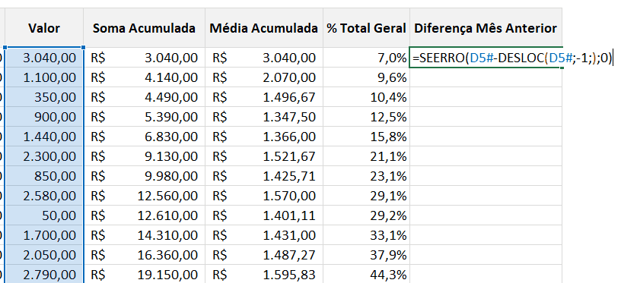Select the Soma Acumulada cell with 19.150,00
This screenshot has width=621, height=283.
[x=144, y=275]
